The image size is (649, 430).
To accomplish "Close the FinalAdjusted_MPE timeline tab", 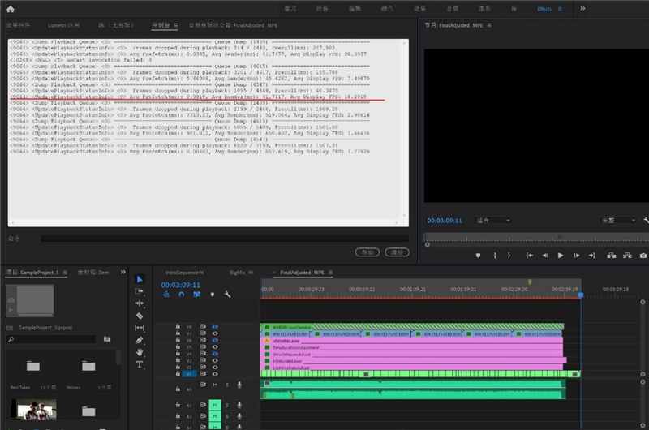I will coord(274,273).
